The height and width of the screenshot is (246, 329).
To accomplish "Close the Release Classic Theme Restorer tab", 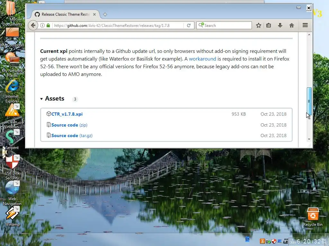I will pyautogui.click(x=94, y=14).
